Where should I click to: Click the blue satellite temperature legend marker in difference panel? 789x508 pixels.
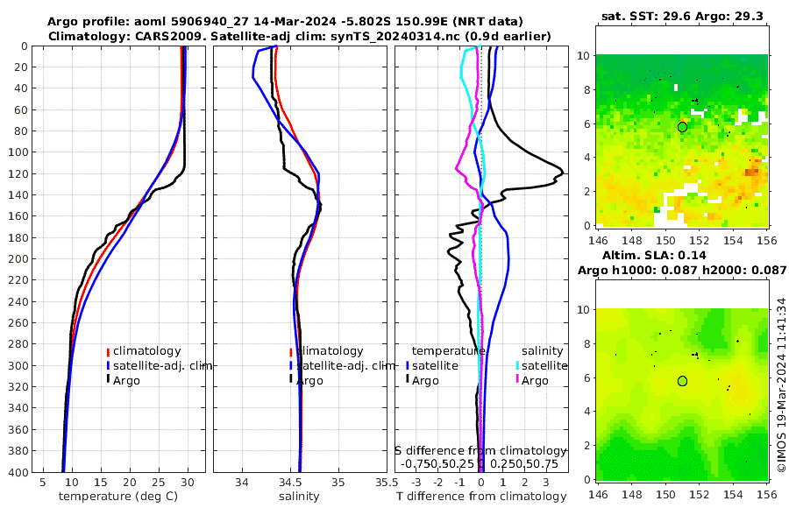(x=407, y=366)
